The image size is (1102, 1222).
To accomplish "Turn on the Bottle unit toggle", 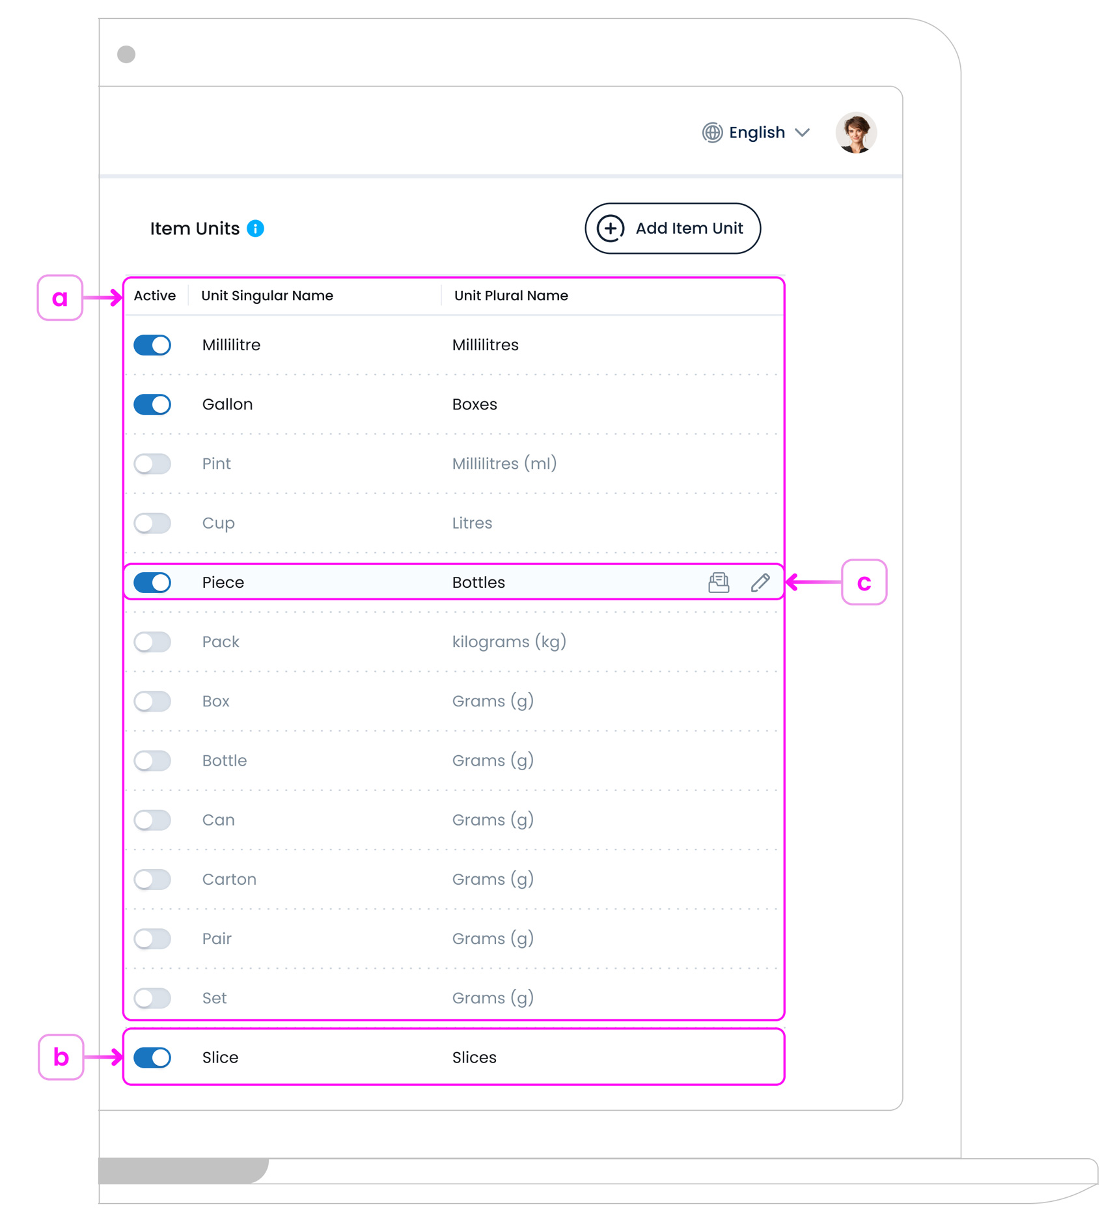I will tap(153, 761).
